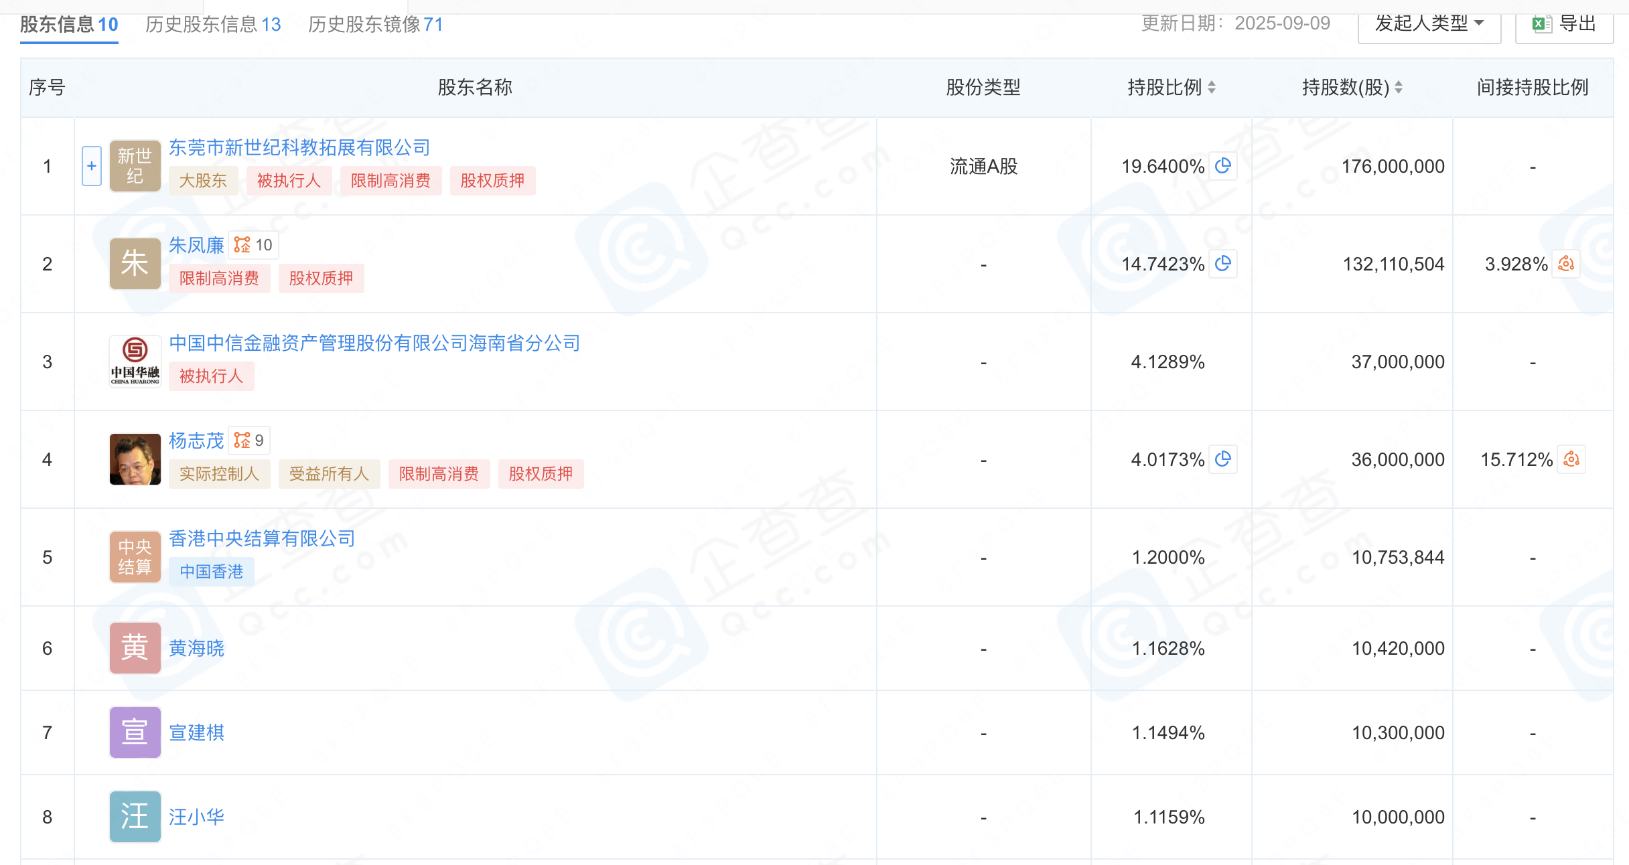Switch to 历史股东信息 tab
1629x865 pixels.
213,25
